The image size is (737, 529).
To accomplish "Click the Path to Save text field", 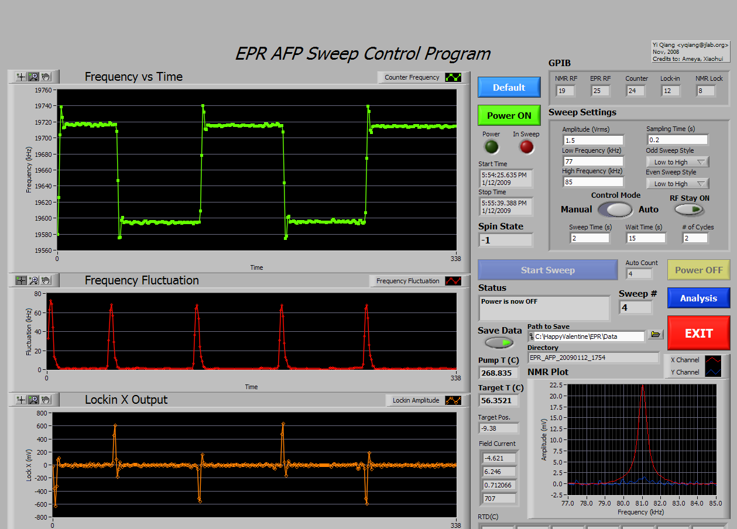I will pyautogui.click(x=586, y=336).
